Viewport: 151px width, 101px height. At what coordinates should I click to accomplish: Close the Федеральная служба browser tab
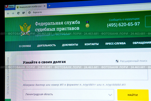(x=44, y=6)
